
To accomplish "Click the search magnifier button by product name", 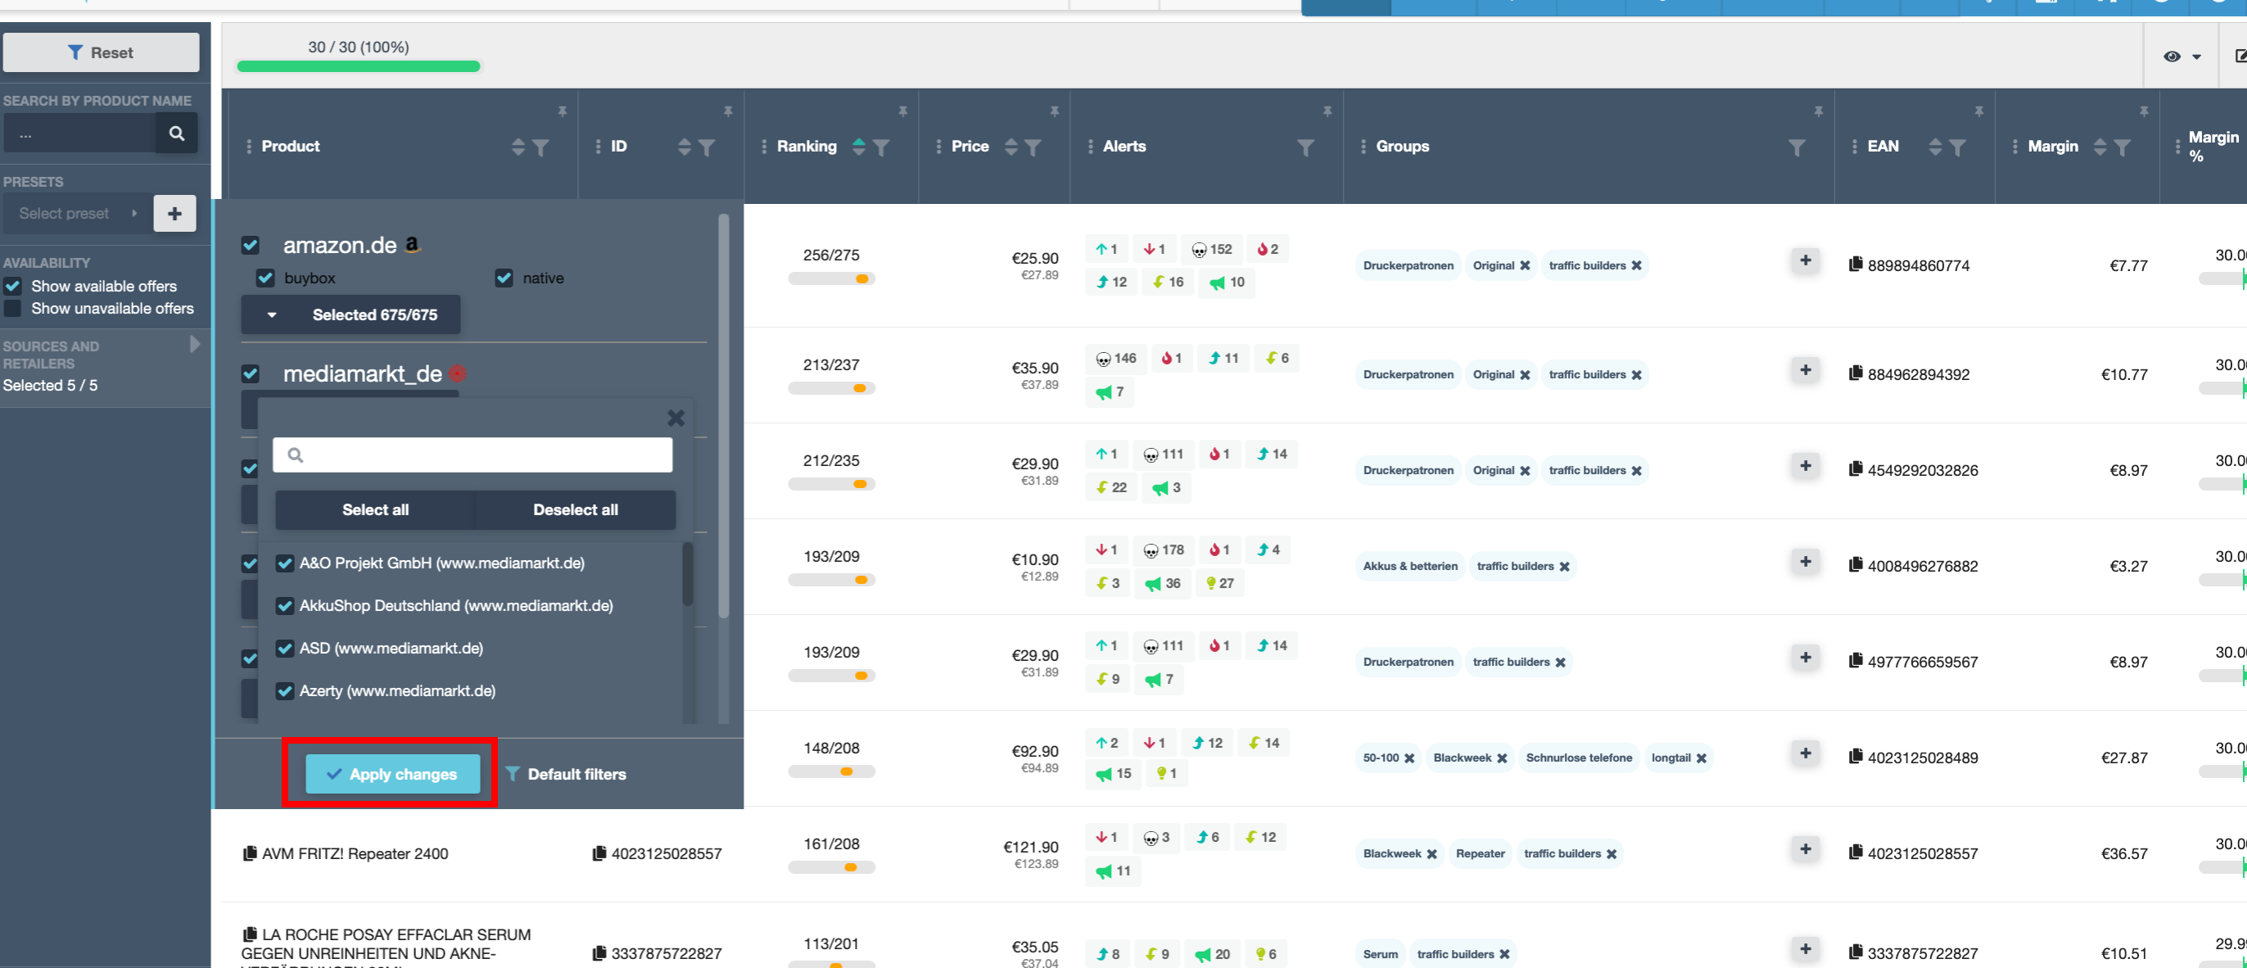I will (x=176, y=133).
